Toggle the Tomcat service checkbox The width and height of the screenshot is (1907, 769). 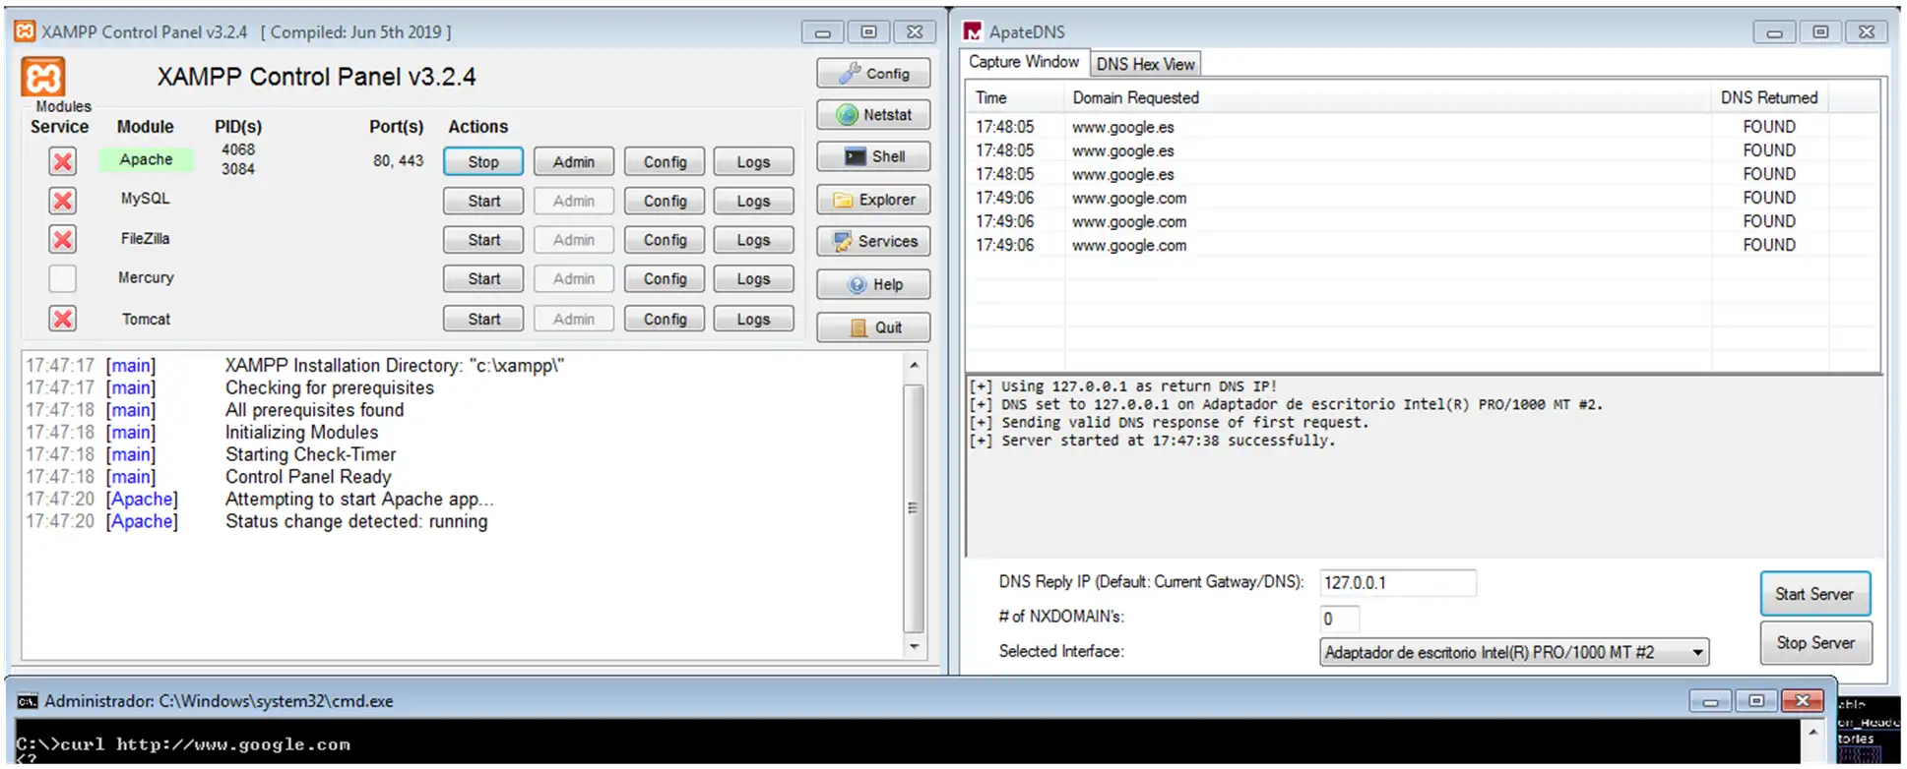coord(63,319)
